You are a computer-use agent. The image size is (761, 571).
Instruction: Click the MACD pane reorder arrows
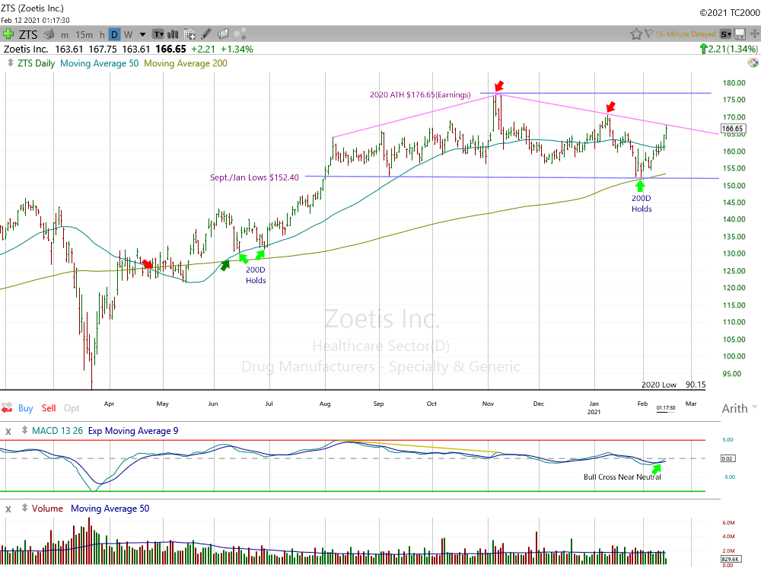pos(25,430)
